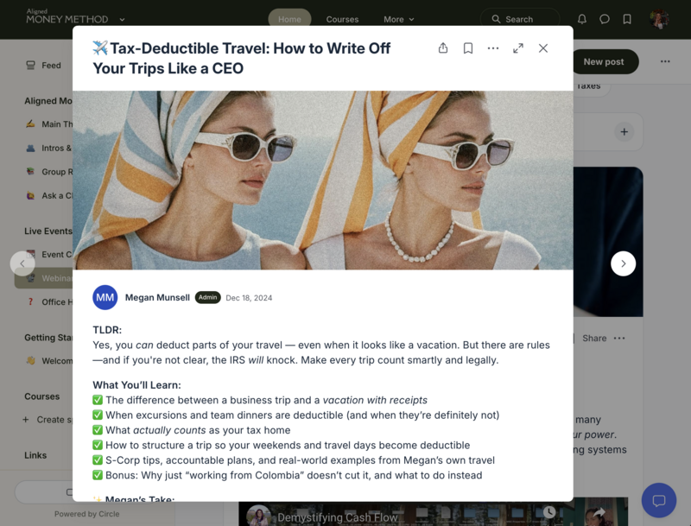Expand the post to full screen

click(518, 48)
